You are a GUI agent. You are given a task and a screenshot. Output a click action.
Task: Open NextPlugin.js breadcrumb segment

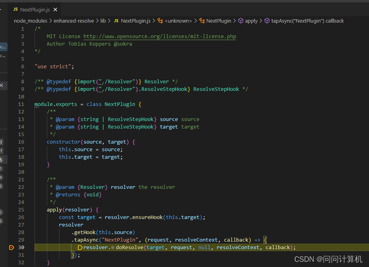[136, 21]
